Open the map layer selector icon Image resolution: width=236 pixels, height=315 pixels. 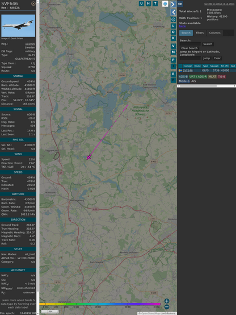point(165,4)
